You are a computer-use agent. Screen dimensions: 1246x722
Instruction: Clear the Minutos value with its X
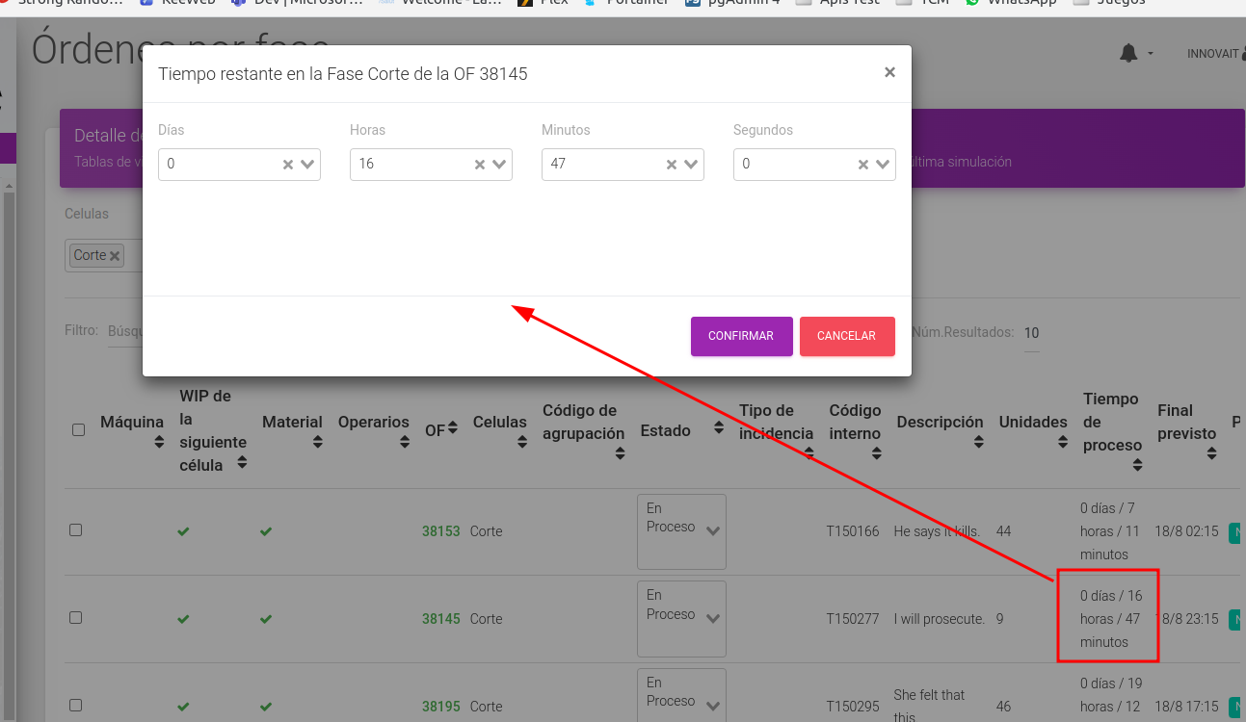click(x=672, y=165)
